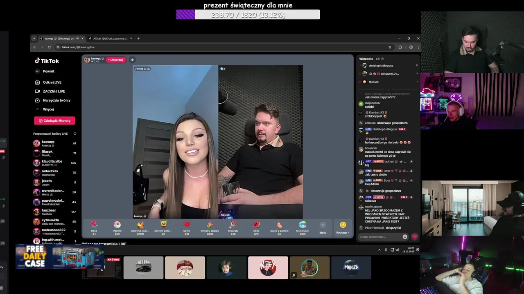Send the Cheeky Wiggly gift
The width and height of the screenshot is (524, 294).
[x=210, y=227]
